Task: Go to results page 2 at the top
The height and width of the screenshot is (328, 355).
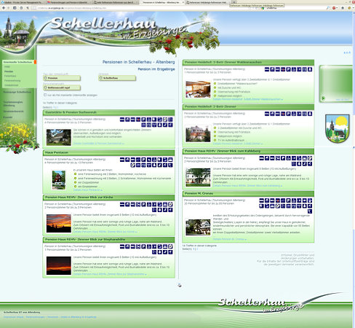Action: click(57, 107)
